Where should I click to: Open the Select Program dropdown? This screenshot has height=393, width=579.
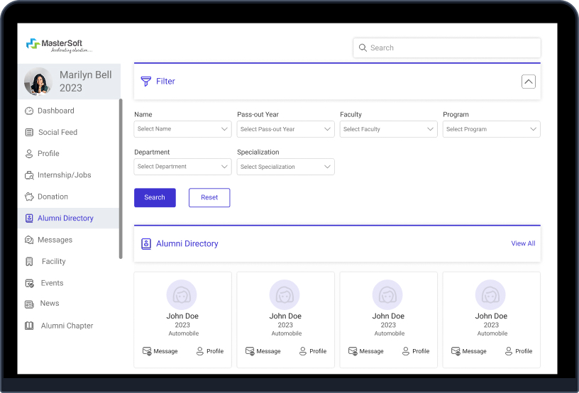click(491, 129)
